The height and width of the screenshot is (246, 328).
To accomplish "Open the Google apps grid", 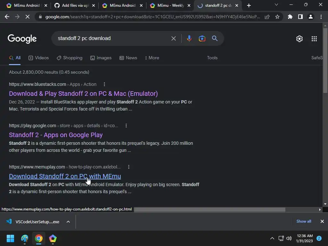I will 314,39.
